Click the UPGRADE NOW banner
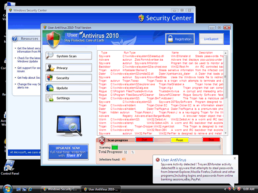Screen dimensions: 258x193 [68, 152]
